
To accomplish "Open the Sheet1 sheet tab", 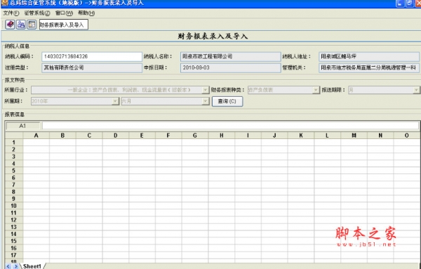I will pos(32,266).
